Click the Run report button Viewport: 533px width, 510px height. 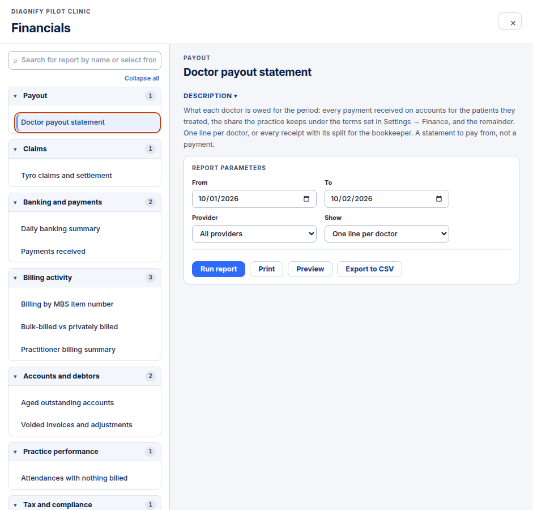coord(219,269)
